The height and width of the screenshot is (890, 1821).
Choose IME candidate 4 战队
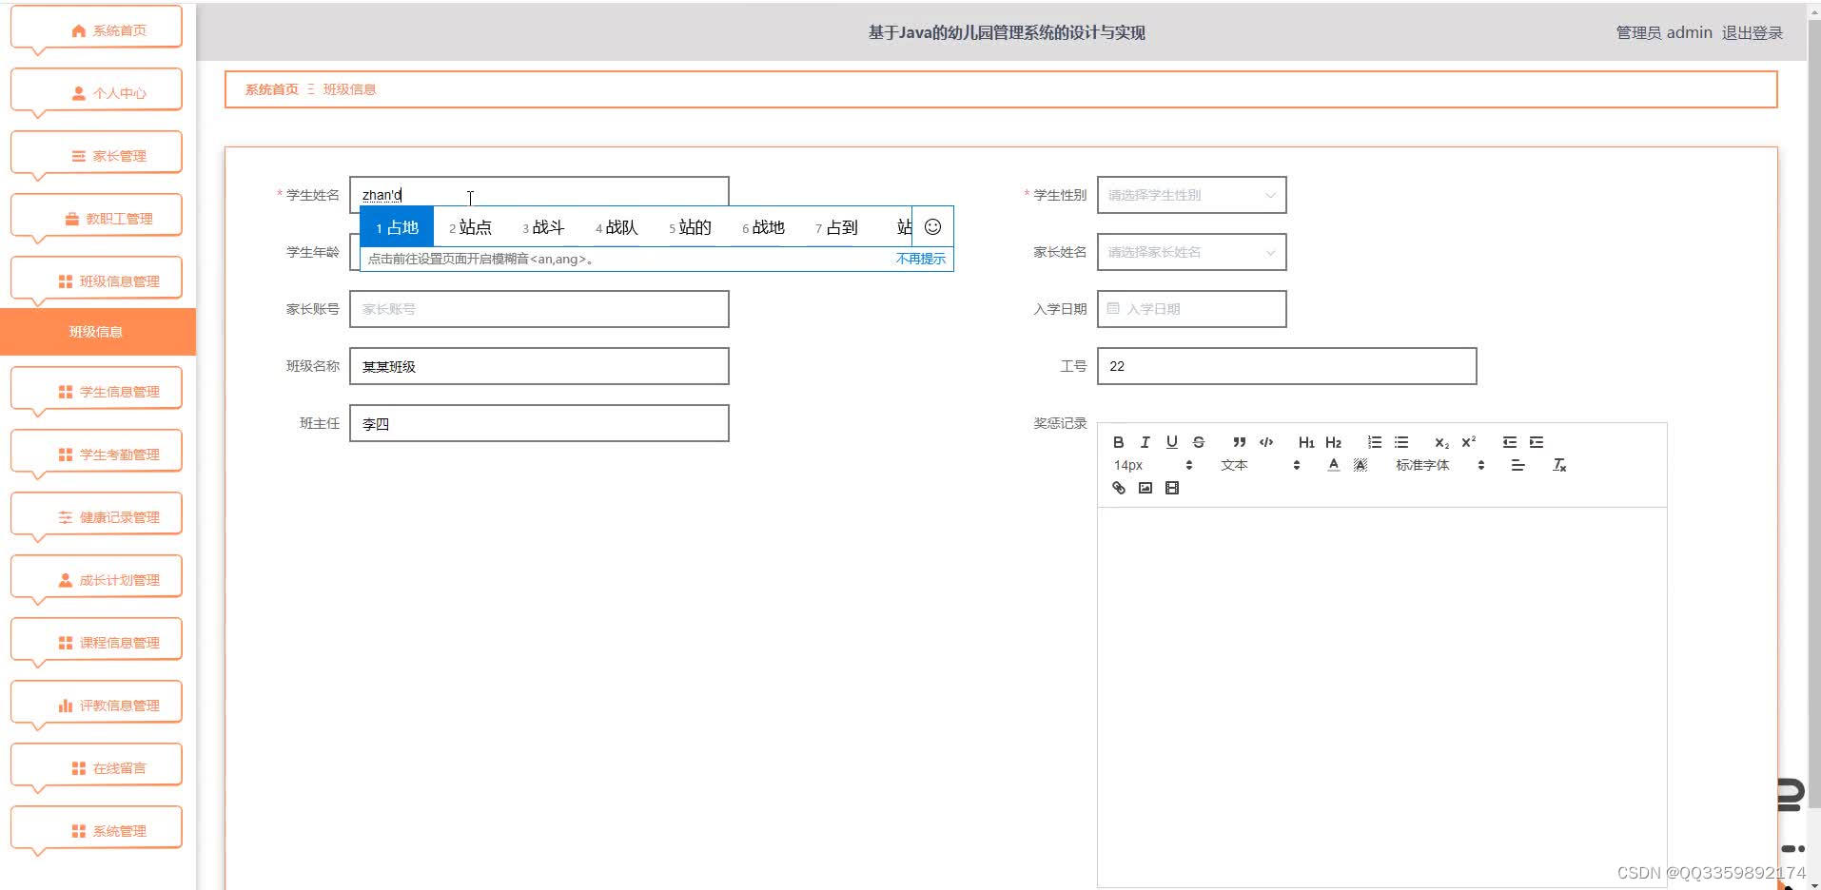617,227
